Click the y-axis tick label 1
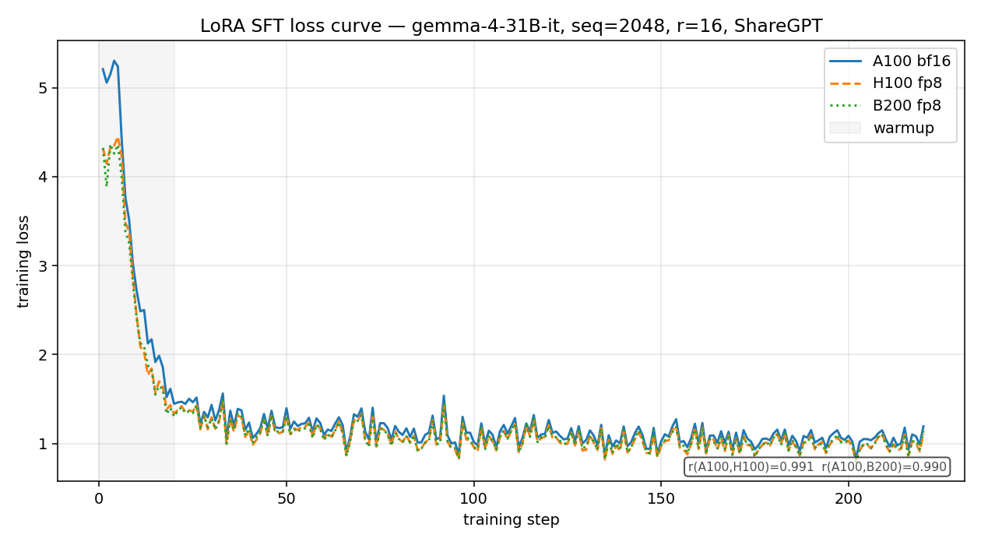Image resolution: width=981 pixels, height=545 pixels. [x=44, y=444]
